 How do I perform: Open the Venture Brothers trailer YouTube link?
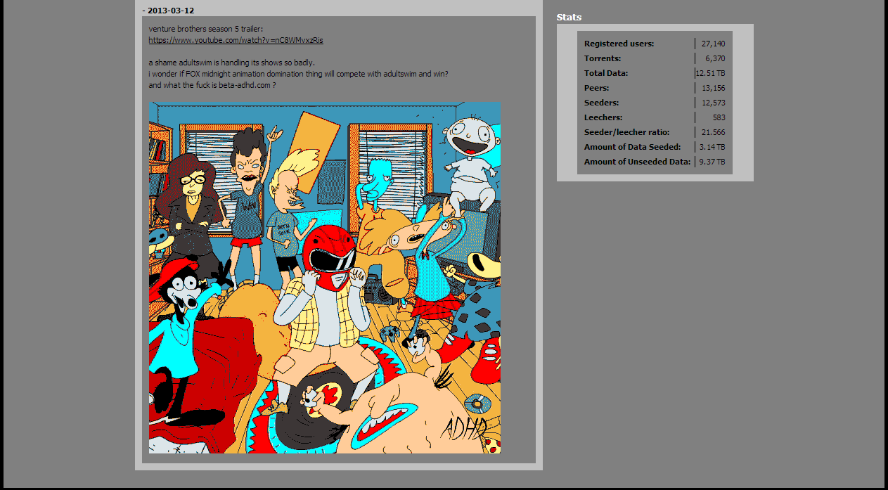tap(236, 40)
